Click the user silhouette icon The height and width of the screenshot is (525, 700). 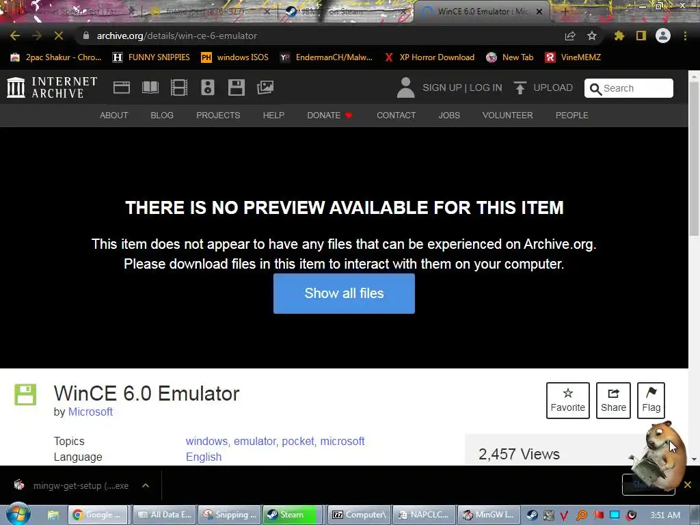[x=405, y=87]
